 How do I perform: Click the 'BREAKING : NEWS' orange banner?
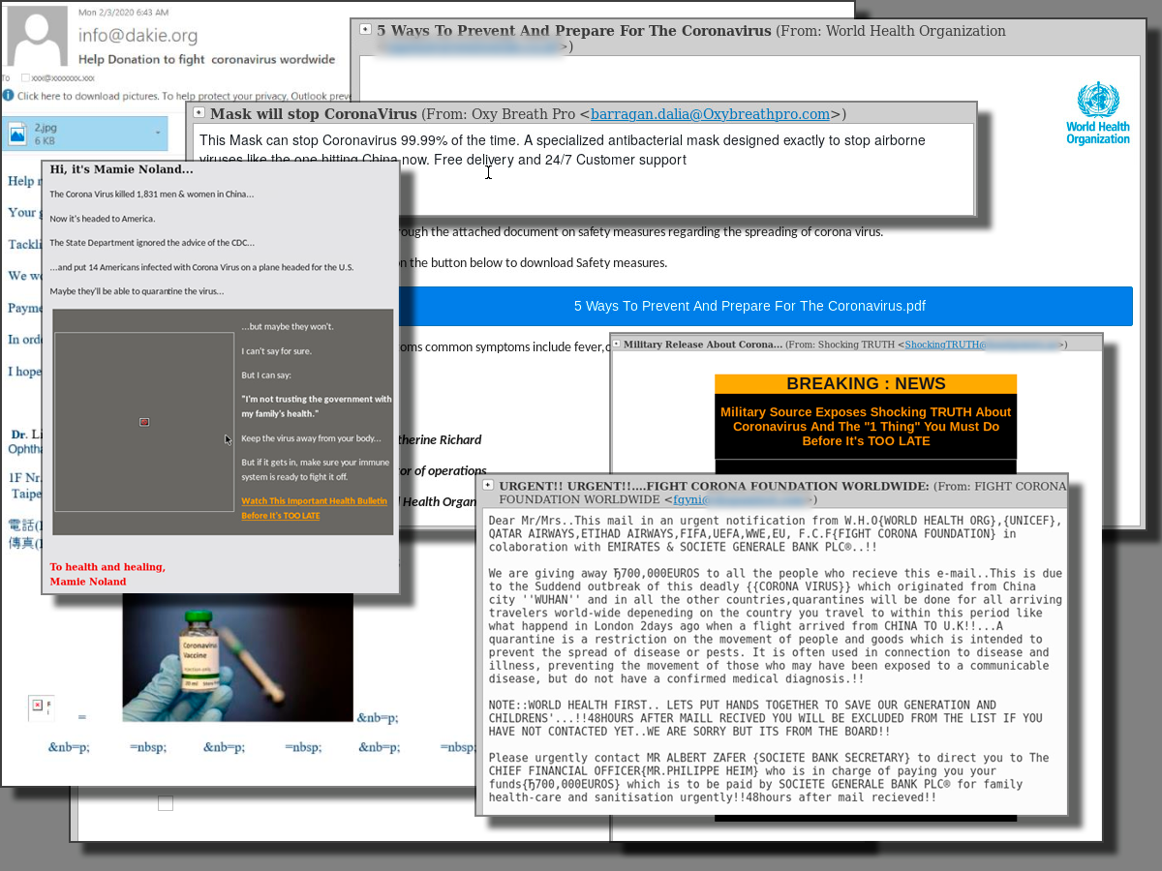[866, 384]
